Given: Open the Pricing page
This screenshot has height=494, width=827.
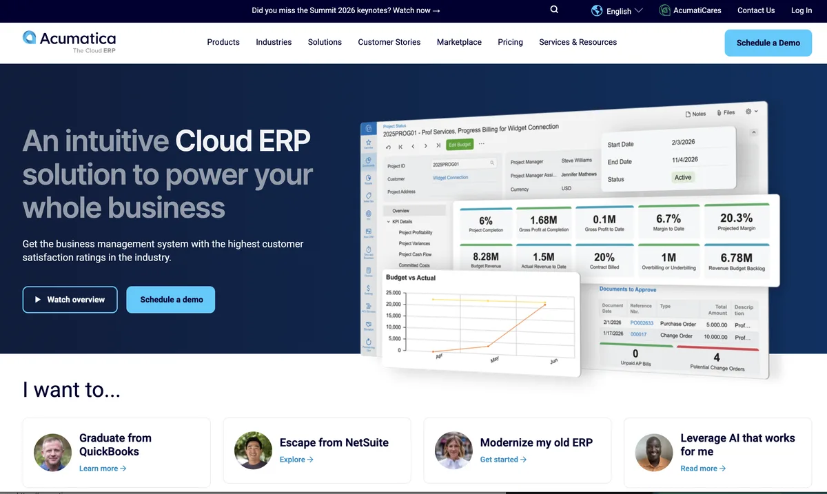Looking at the screenshot, I should point(510,42).
